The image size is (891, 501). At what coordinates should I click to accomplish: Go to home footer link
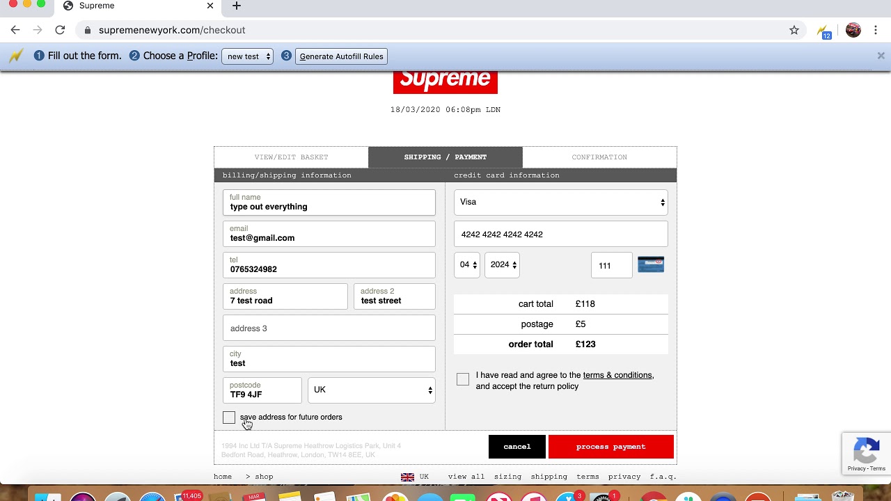(x=223, y=477)
